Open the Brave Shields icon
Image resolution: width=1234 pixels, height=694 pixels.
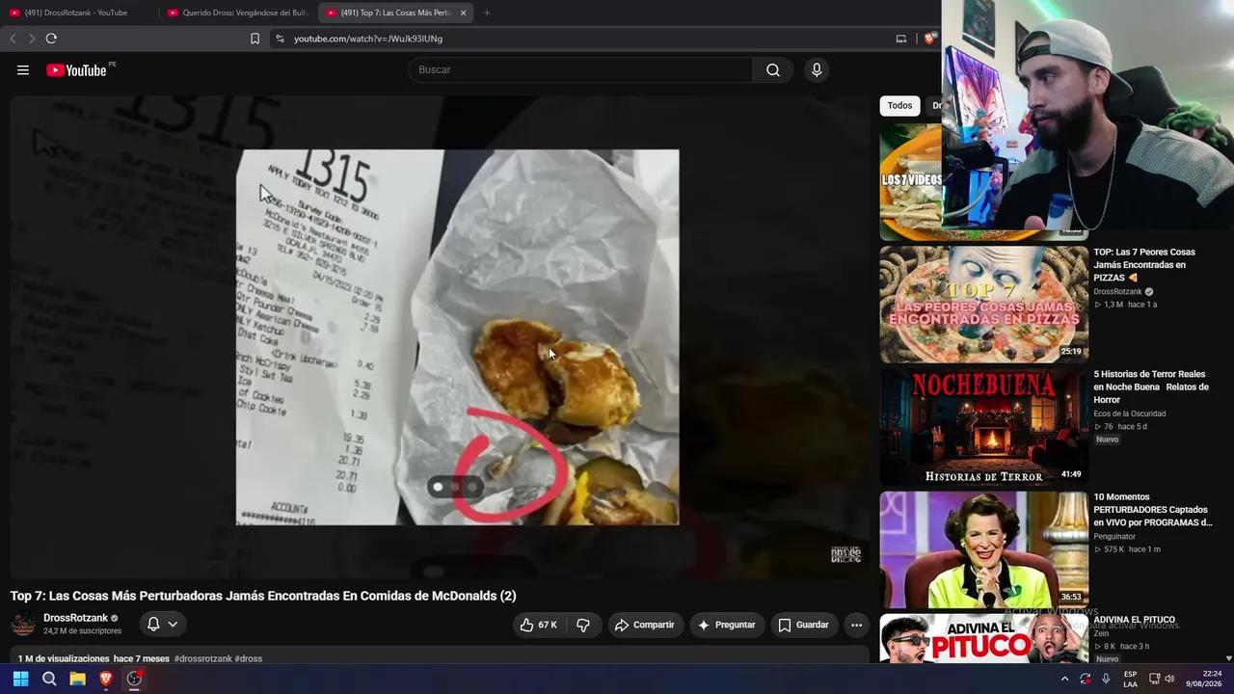[929, 39]
